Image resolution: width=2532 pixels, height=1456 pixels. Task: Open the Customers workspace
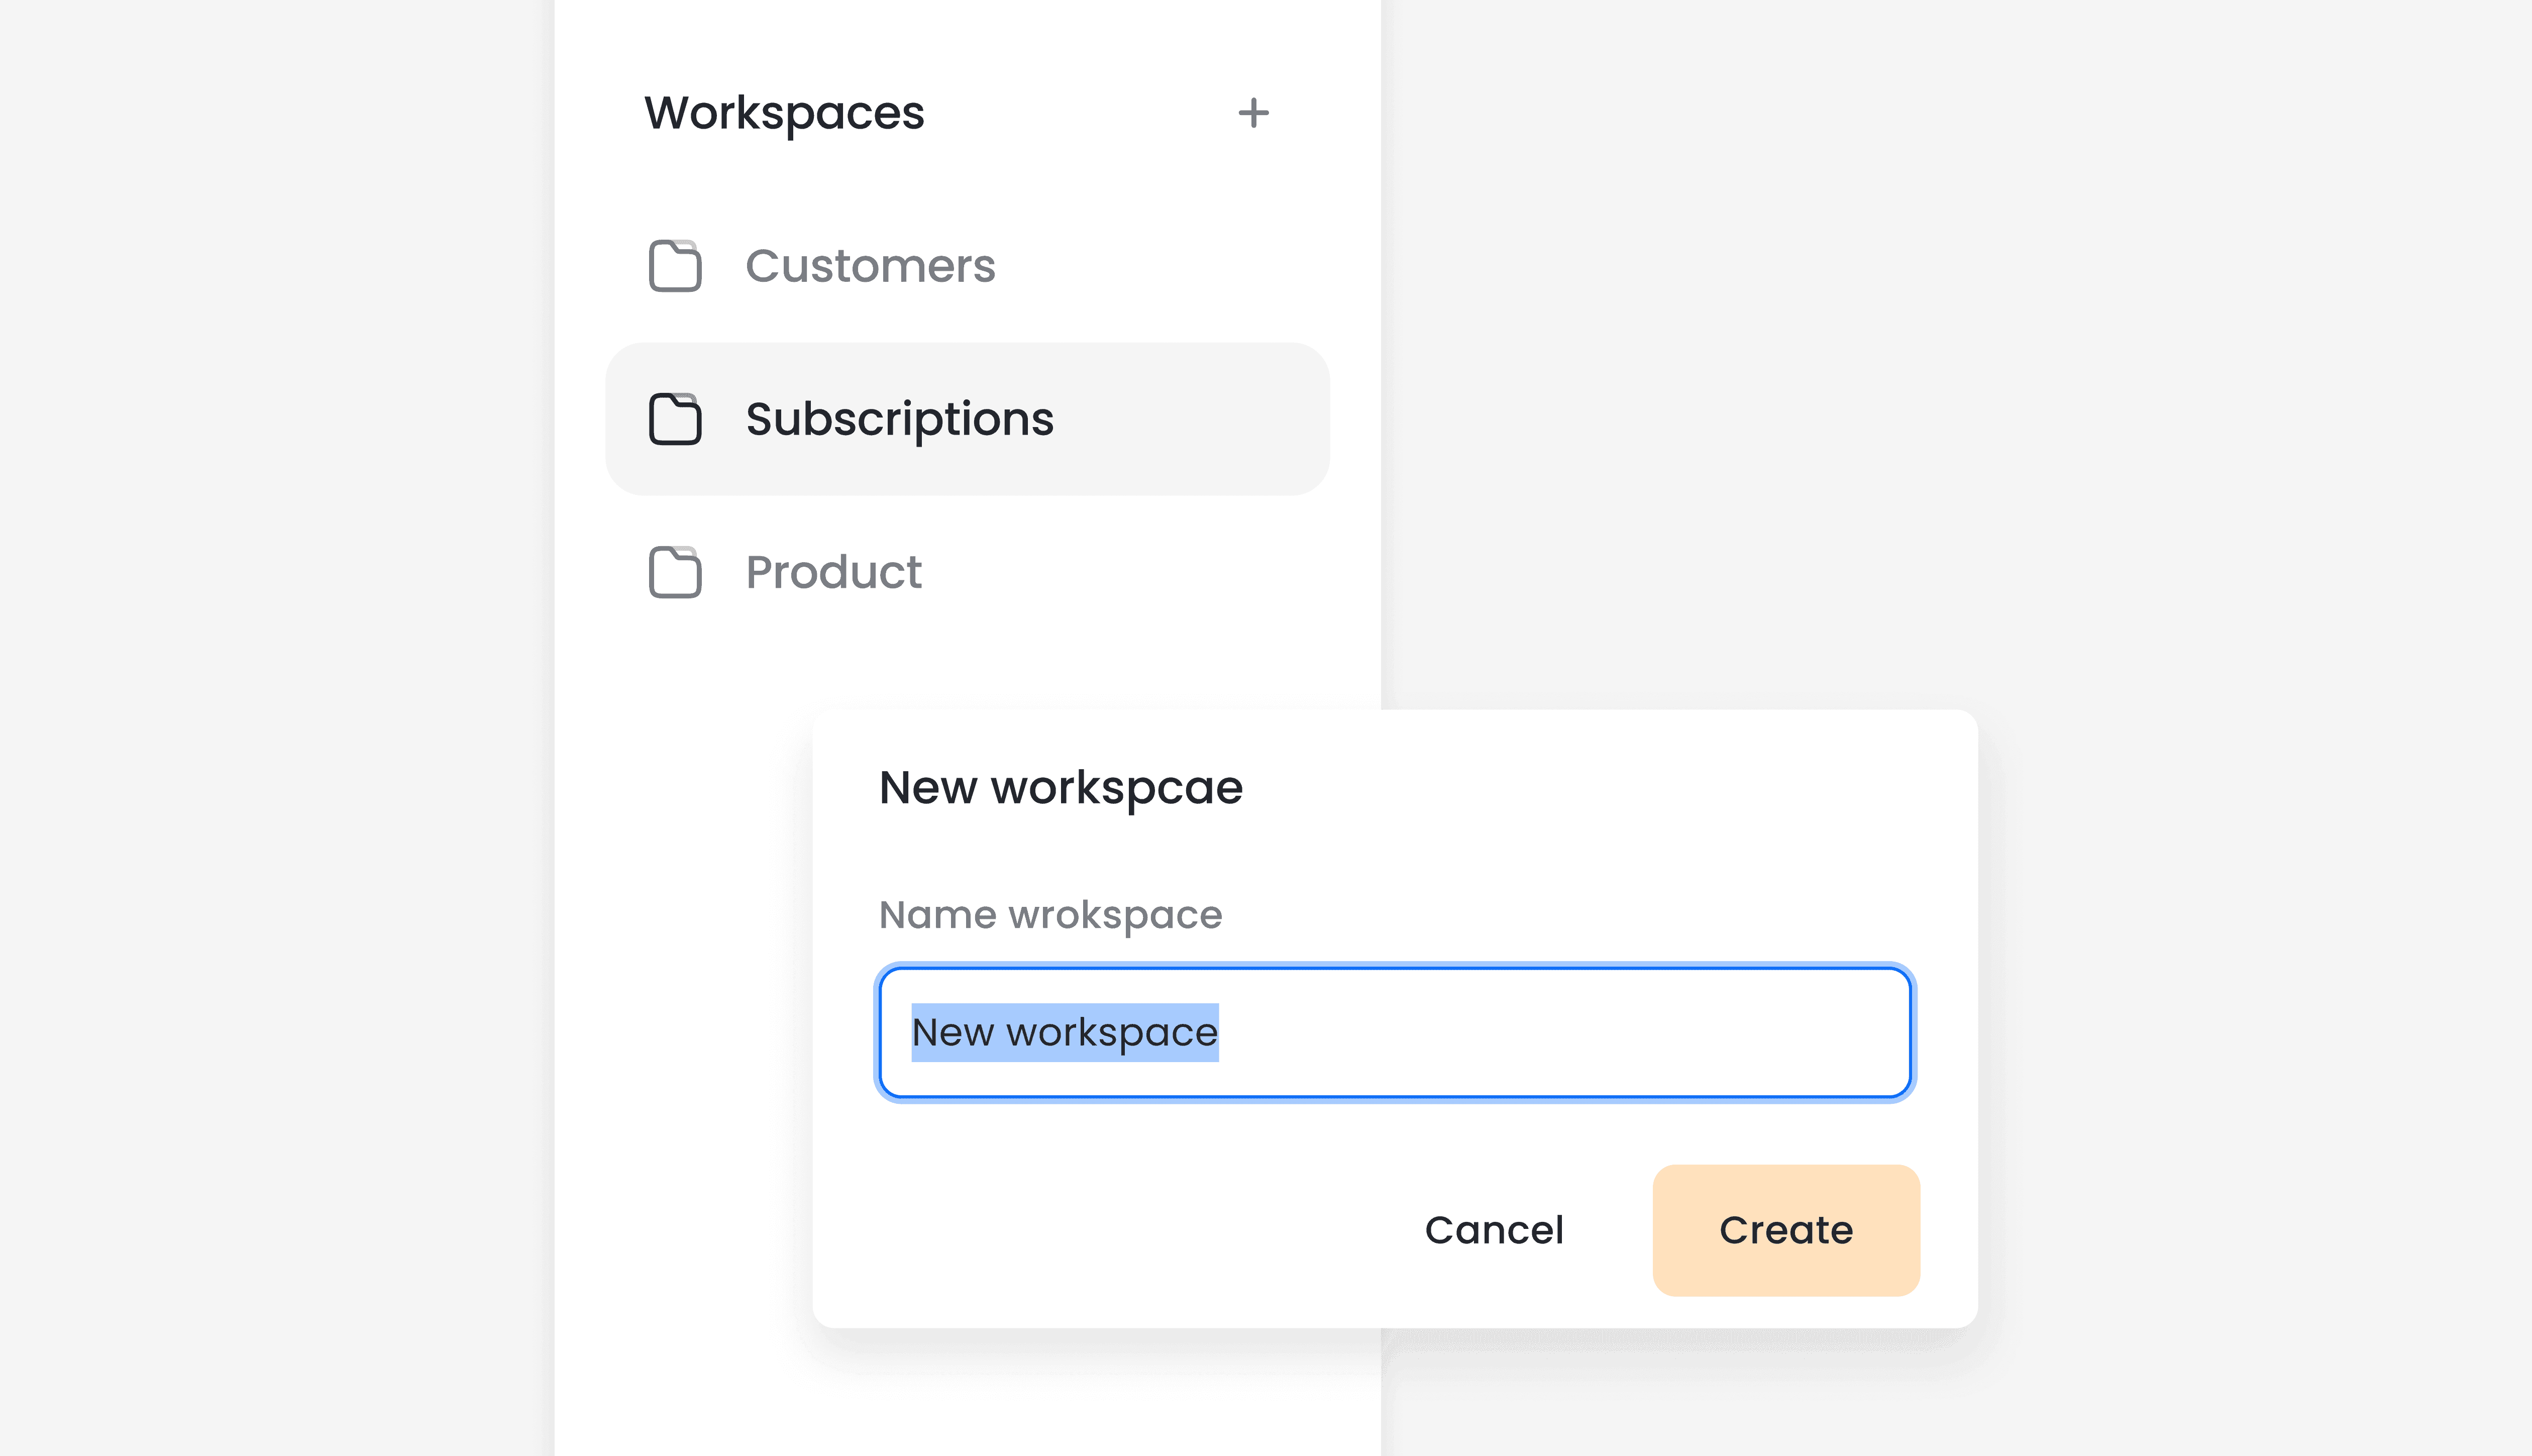(870, 266)
